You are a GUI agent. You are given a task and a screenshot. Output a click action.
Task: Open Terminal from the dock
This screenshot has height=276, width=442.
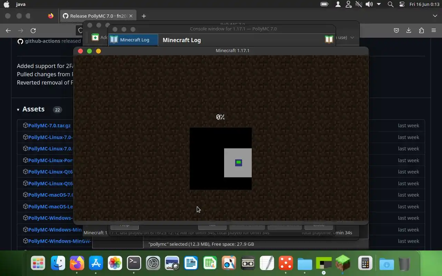tap(134, 264)
